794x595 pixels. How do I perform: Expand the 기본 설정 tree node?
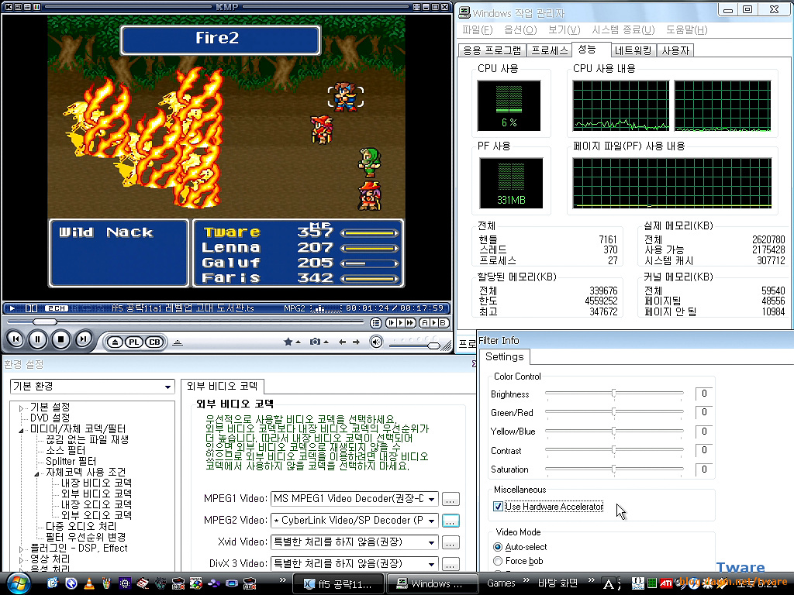(22, 408)
